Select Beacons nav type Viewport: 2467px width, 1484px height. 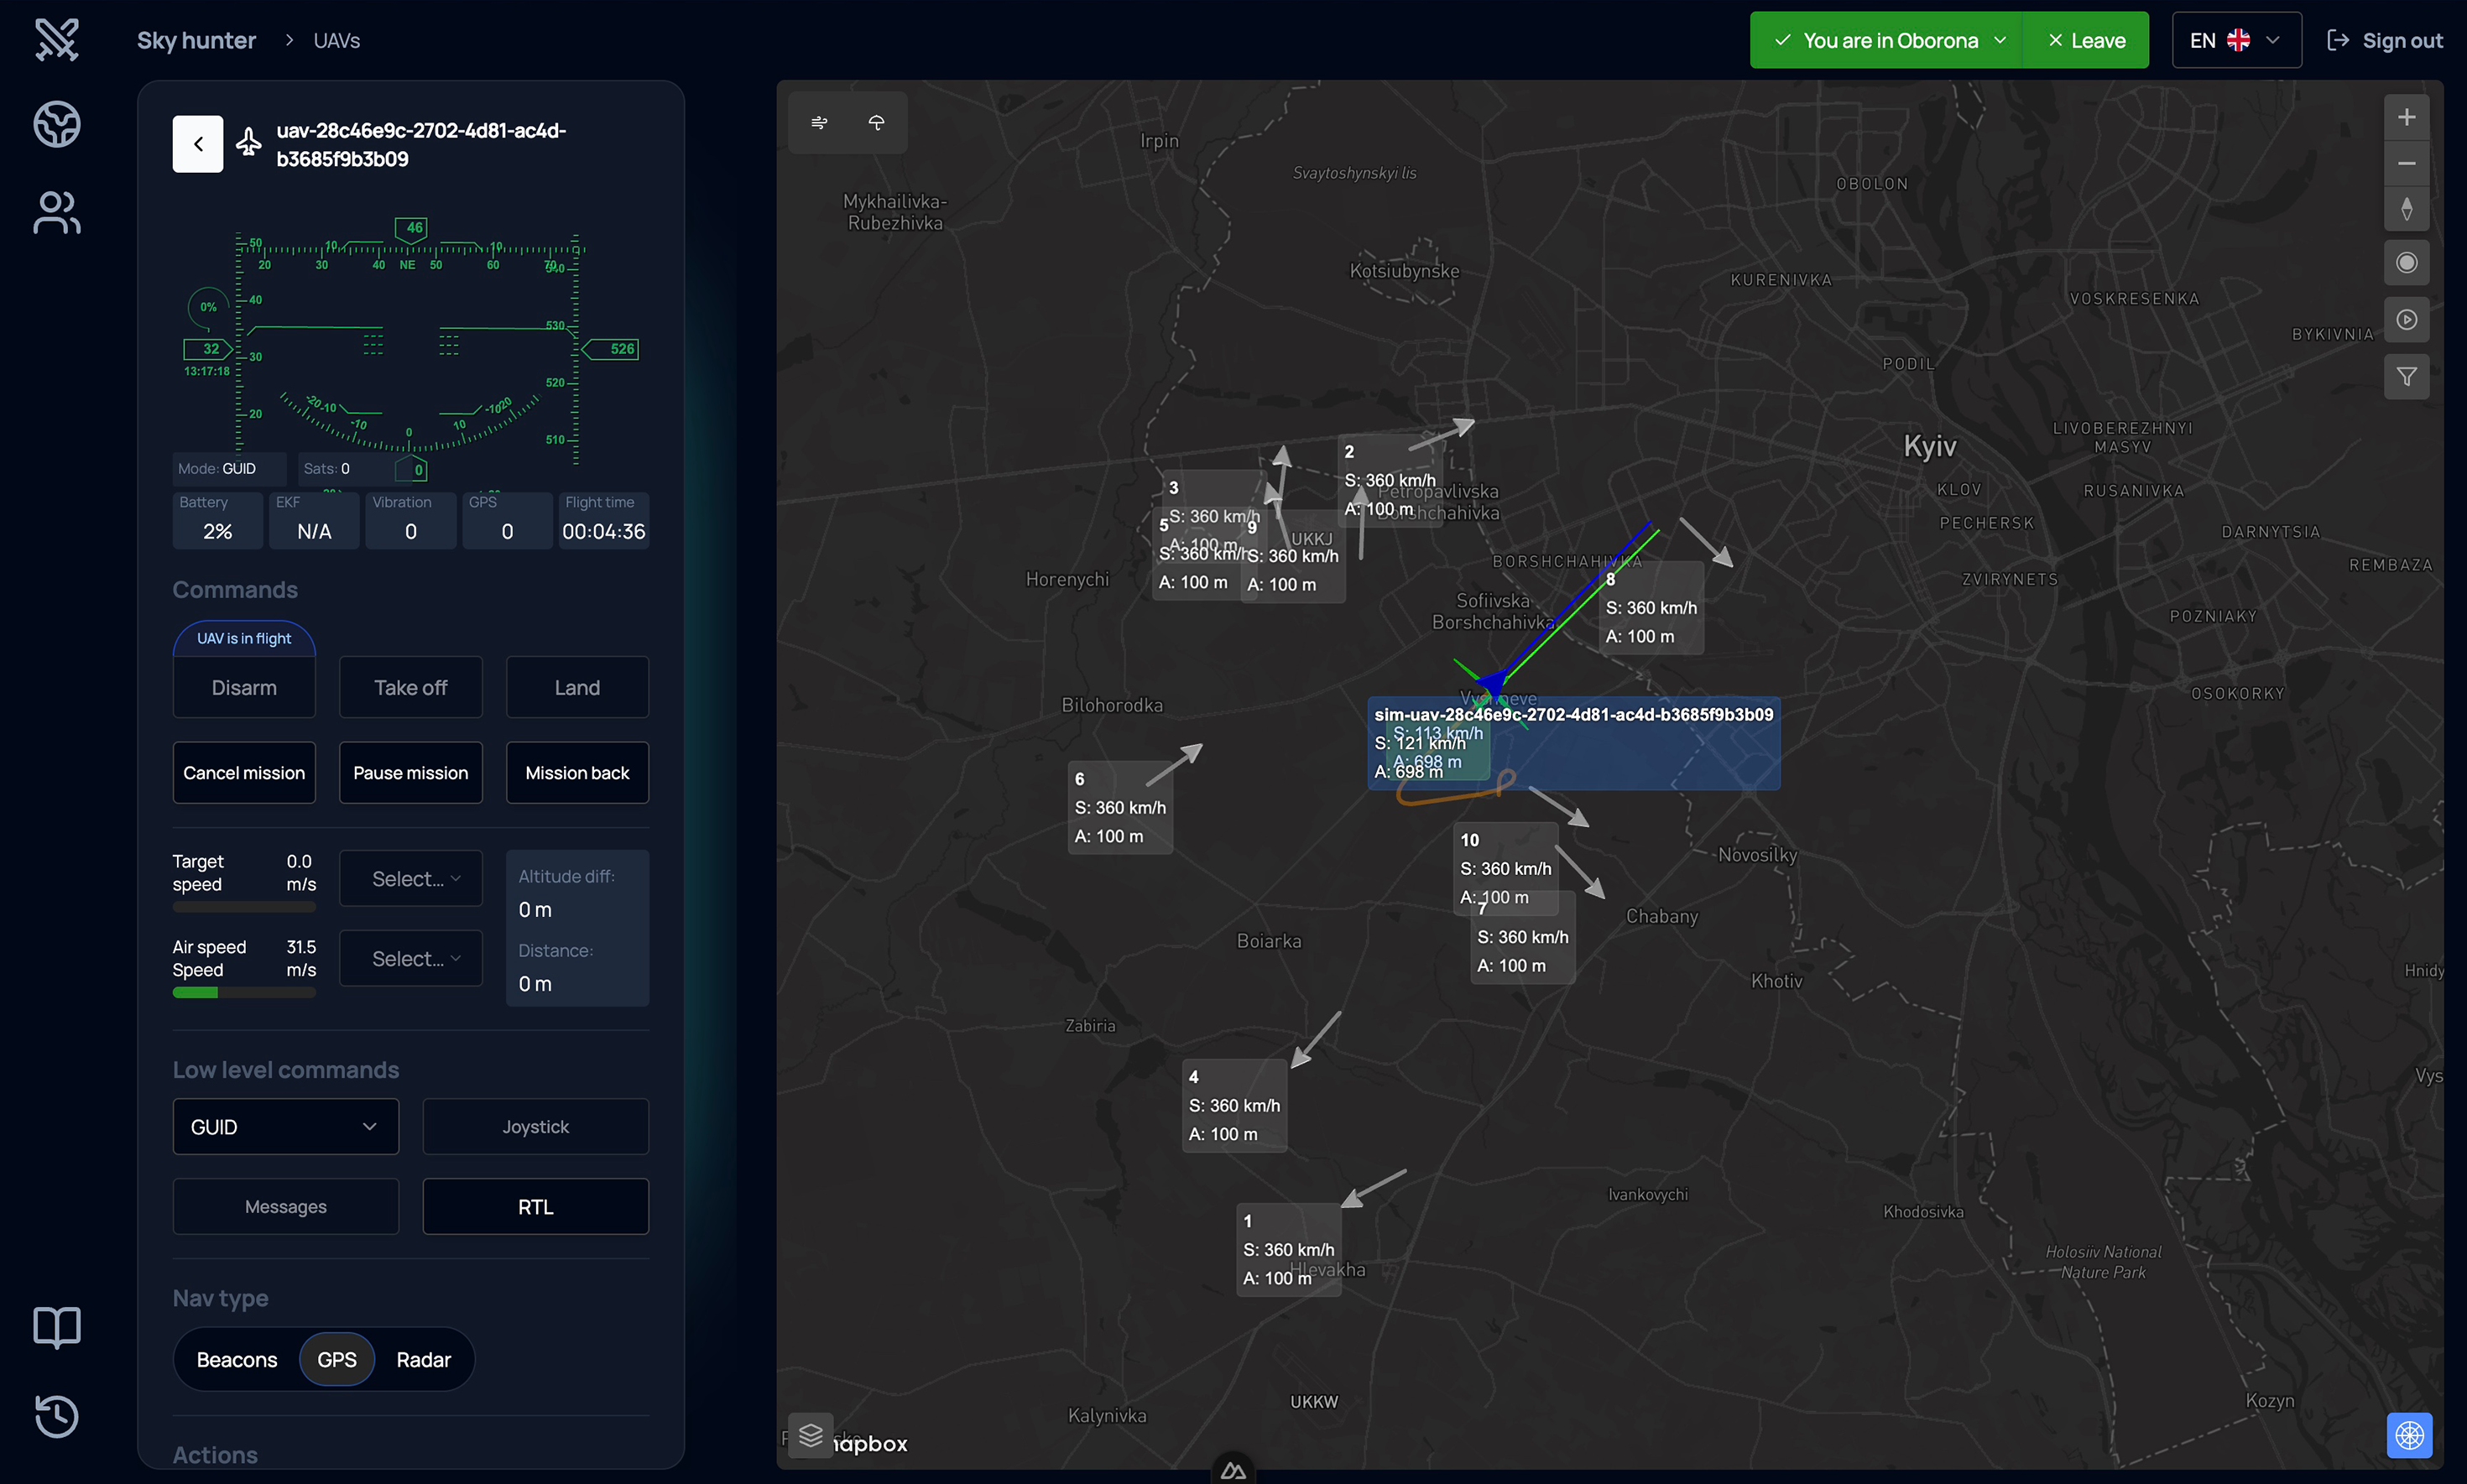237,1359
